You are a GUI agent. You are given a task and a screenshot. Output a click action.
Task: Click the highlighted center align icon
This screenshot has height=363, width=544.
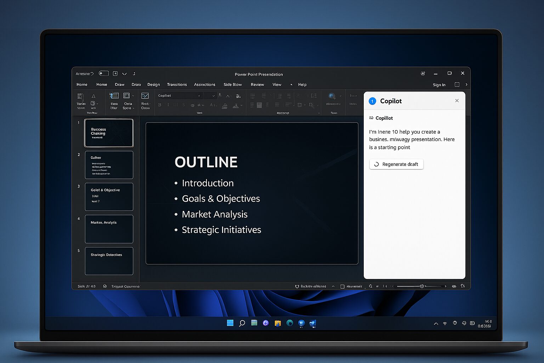pos(259,105)
